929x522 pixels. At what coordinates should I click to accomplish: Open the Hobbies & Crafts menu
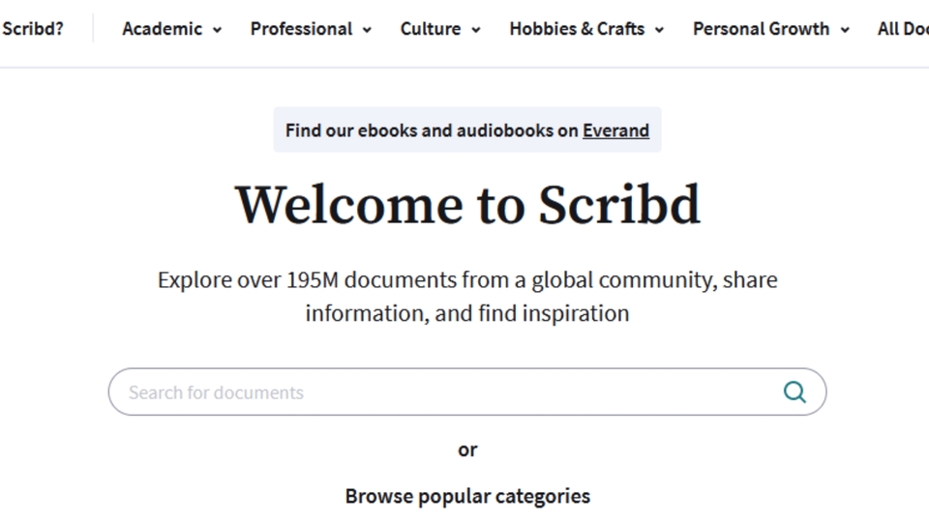tap(586, 29)
